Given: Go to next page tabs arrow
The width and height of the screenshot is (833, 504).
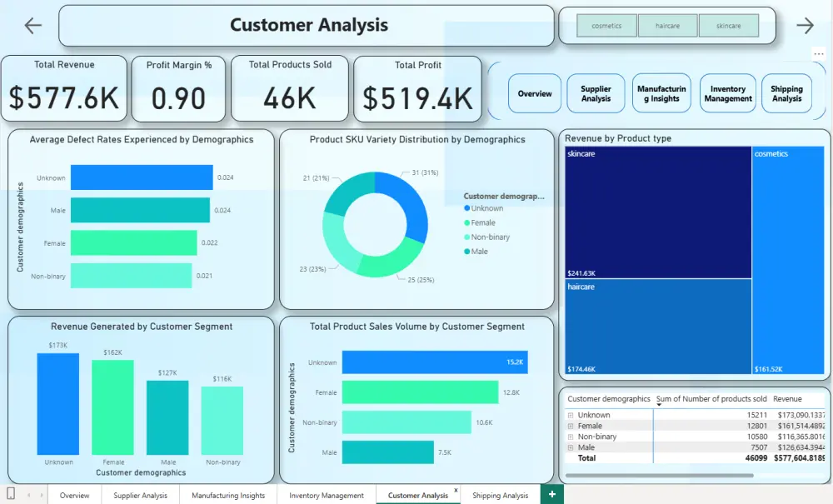Looking at the screenshot, I should [x=41, y=495].
